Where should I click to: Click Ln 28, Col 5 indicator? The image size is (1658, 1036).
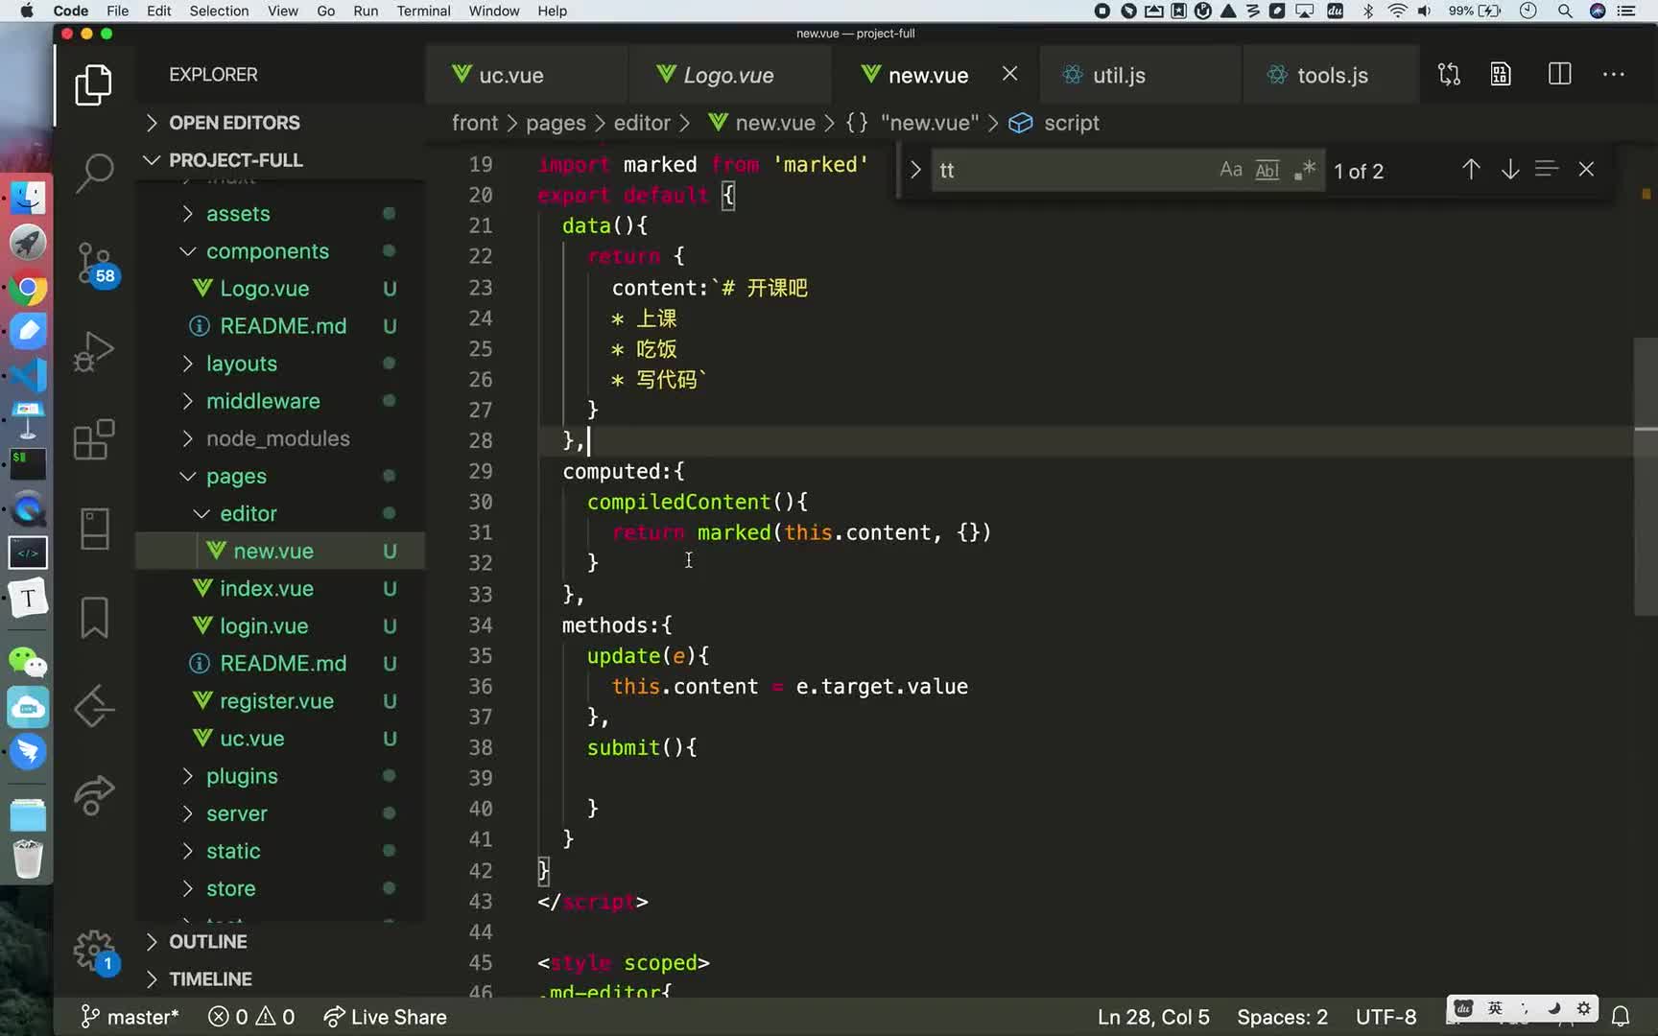pyautogui.click(x=1153, y=1017)
